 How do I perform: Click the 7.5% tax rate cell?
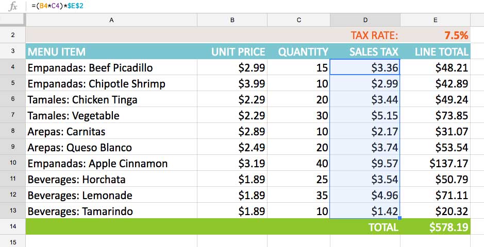pos(436,36)
